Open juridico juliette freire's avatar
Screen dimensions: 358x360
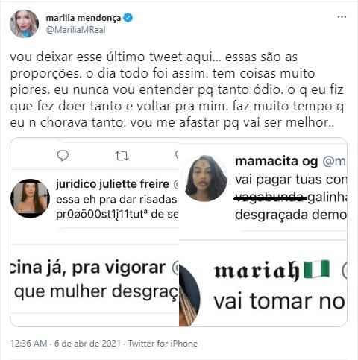point(30,198)
